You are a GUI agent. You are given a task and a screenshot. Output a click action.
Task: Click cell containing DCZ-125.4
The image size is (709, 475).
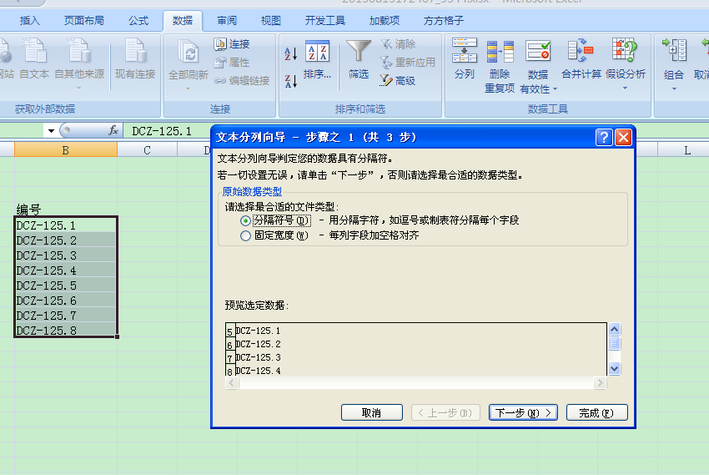coord(65,270)
